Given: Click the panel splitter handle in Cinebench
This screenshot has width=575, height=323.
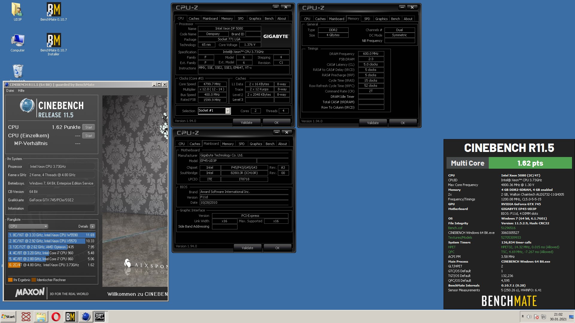Looking at the screenshot, I should [x=101, y=197].
